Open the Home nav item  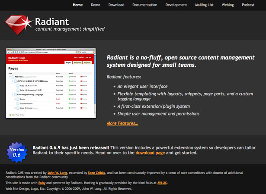[x=77, y=5]
